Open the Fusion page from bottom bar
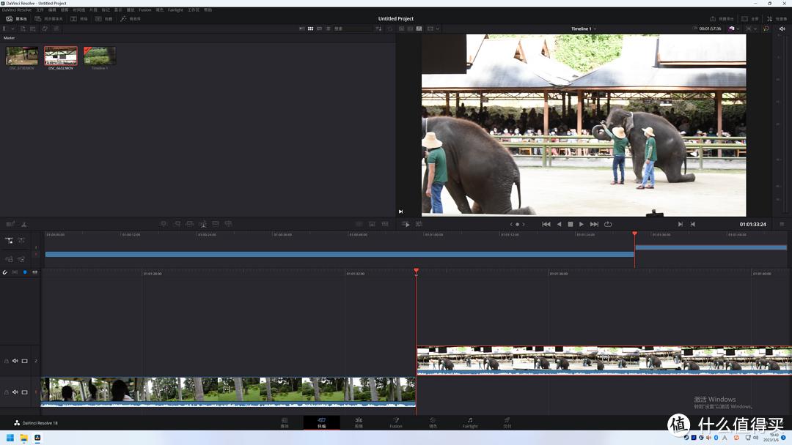 point(396,422)
